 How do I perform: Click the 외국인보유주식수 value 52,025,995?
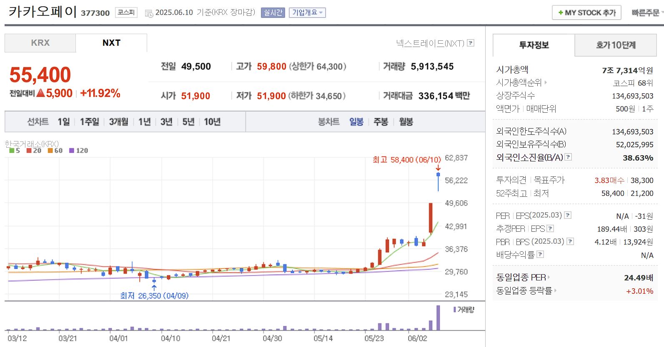pos(634,145)
